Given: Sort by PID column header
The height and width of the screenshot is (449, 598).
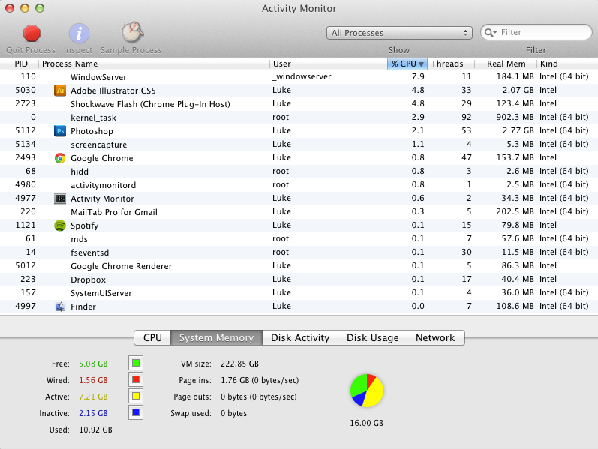Looking at the screenshot, I should (x=20, y=64).
